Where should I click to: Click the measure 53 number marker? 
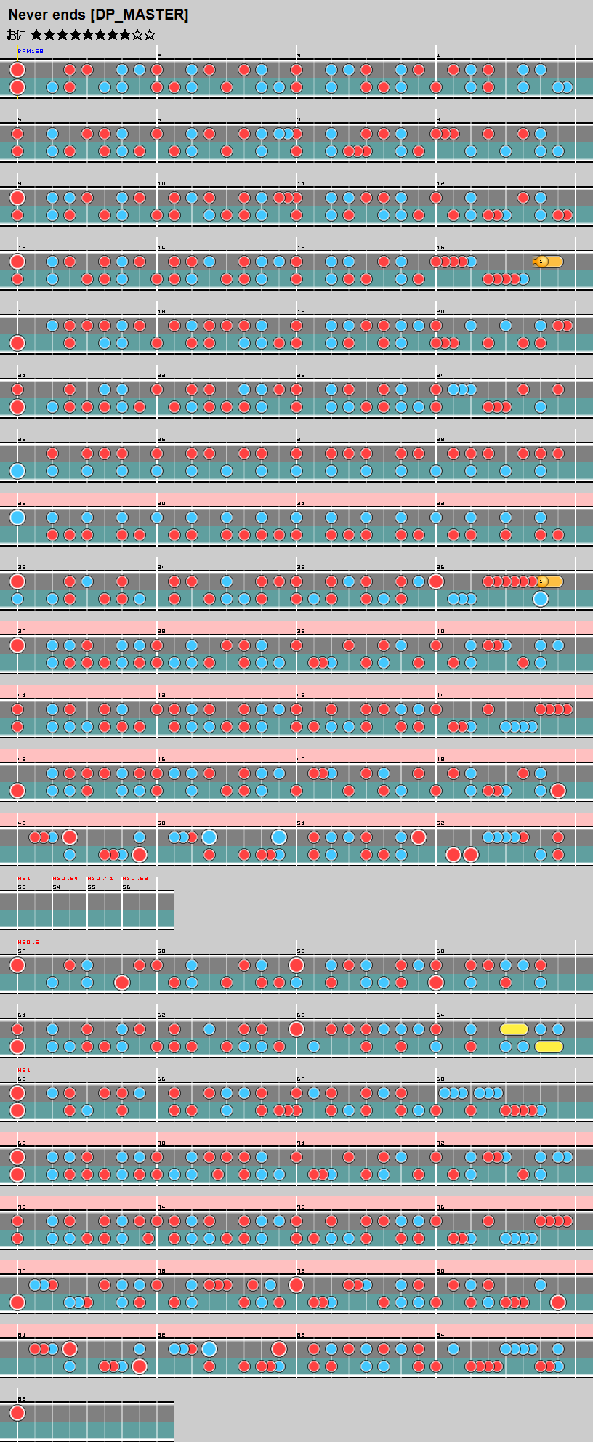[22, 887]
